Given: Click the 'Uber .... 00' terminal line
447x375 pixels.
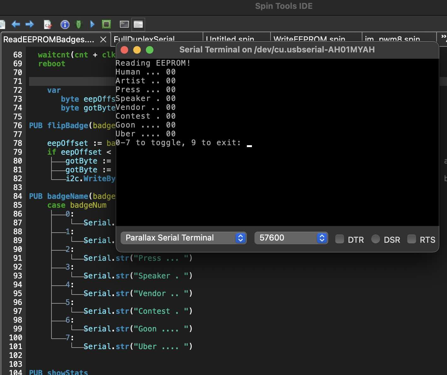Looking at the screenshot, I should (146, 134).
